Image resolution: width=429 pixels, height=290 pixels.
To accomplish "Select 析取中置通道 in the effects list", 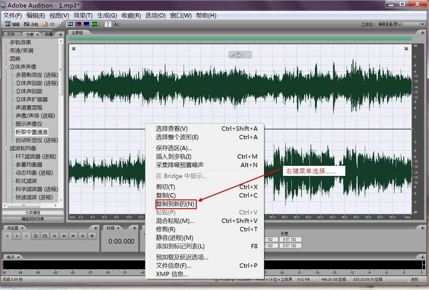I will [x=32, y=132].
